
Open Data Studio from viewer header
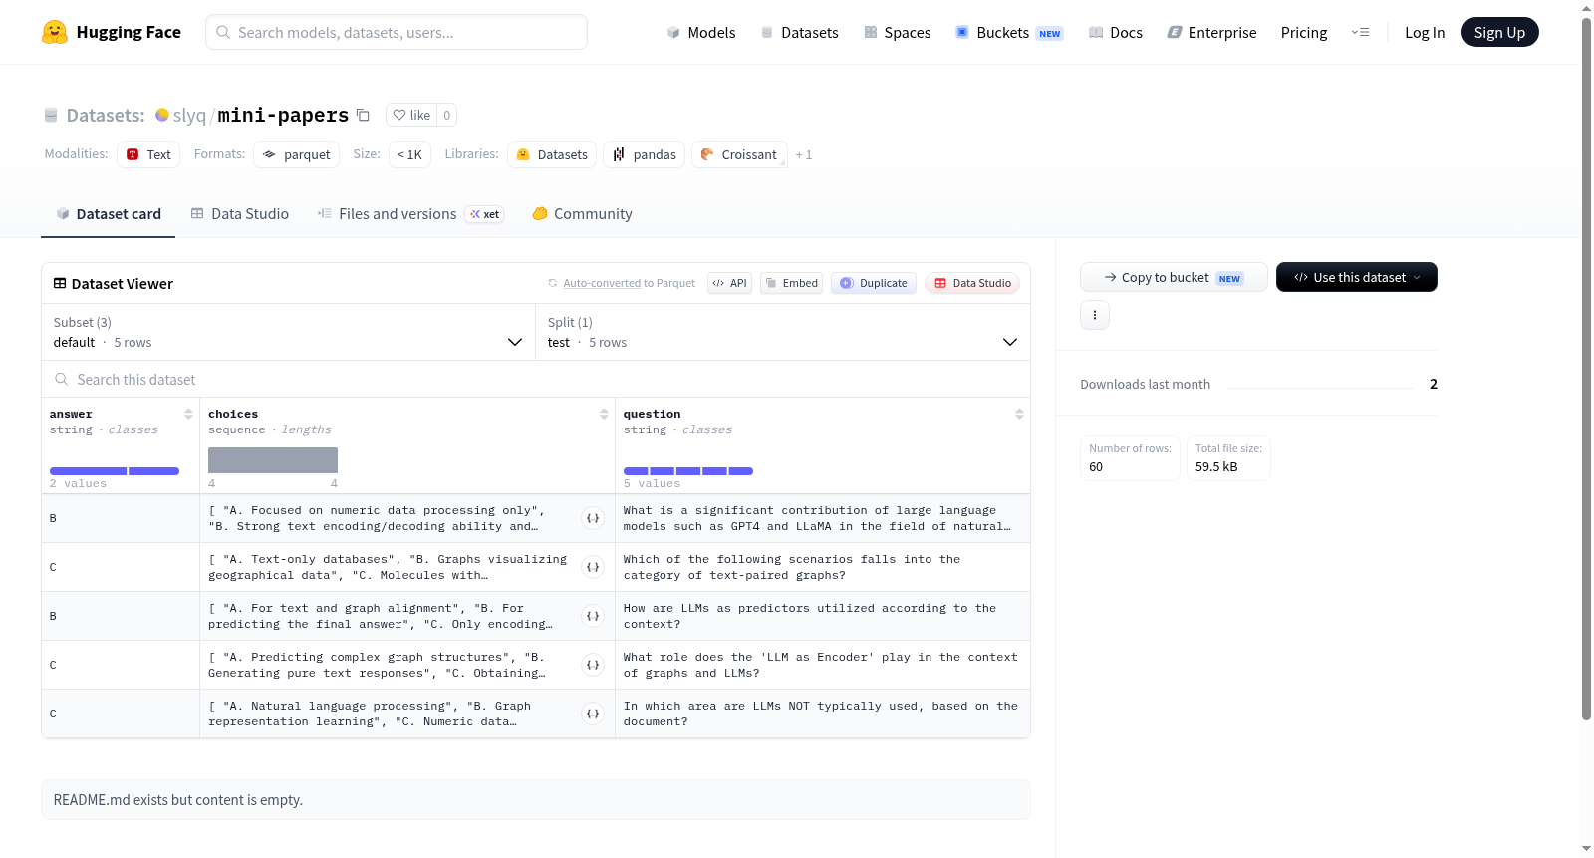click(972, 283)
